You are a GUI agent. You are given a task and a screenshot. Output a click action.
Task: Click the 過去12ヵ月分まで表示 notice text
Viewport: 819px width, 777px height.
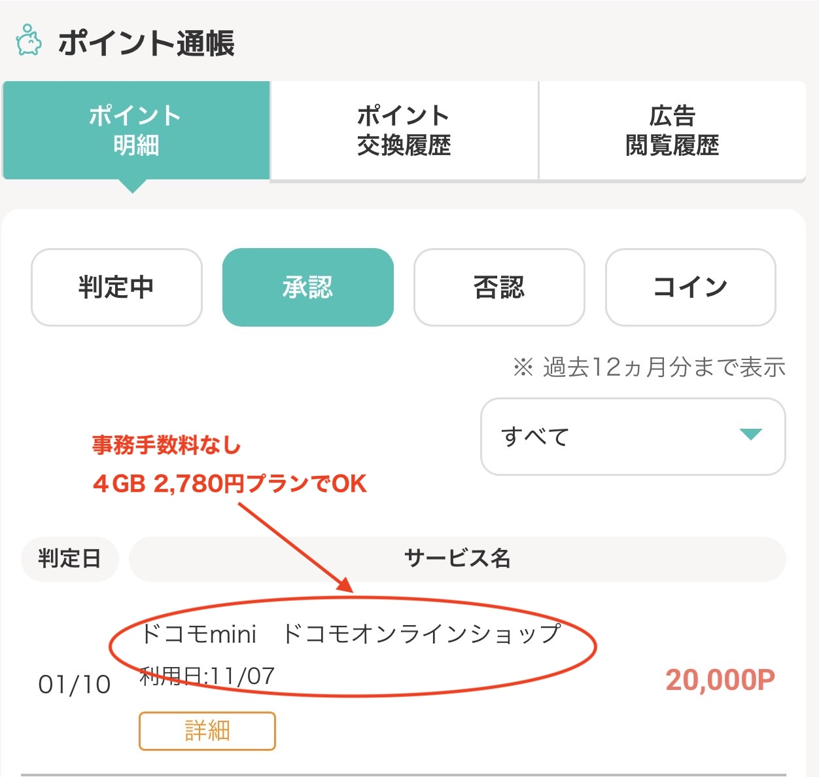coord(650,368)
